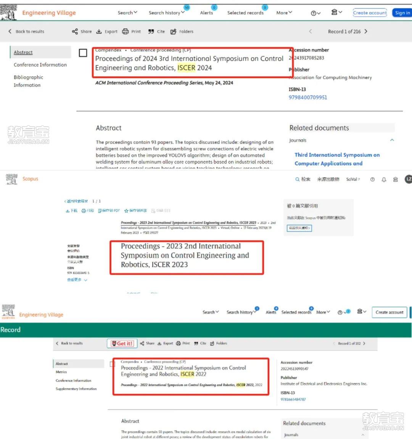Click the red Get it! button
The image size is (412, 439).
pos(122,343)
